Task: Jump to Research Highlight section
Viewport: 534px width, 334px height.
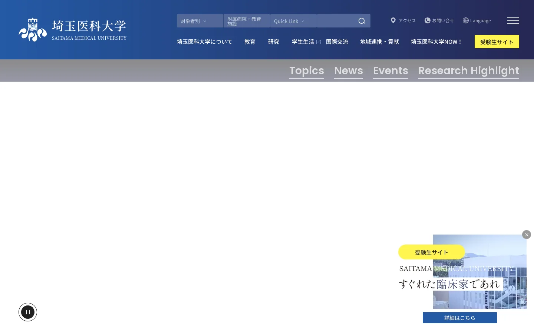Action: coord(469,71)
